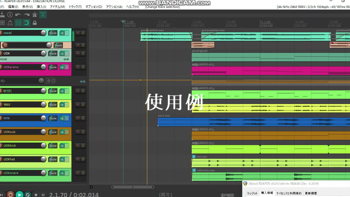
Task: Open Route button for unnamed beige track
Action: 58,45
